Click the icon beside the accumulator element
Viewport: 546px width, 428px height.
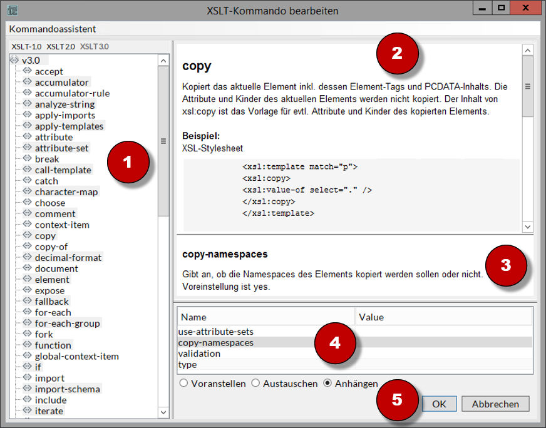pyautogui.click(x=28, y=83)
